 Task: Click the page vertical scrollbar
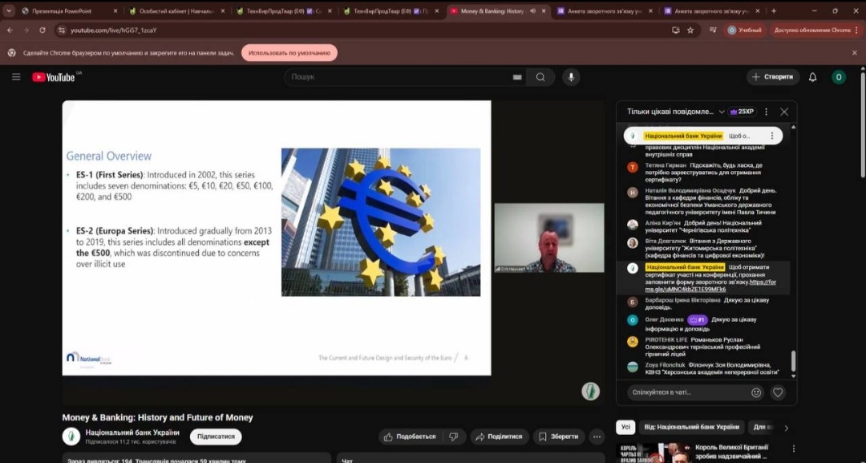click(863, 124)
